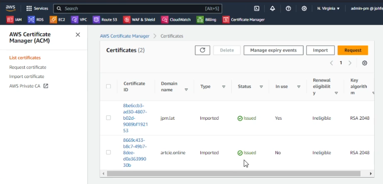Focus the top Search field
383x184 pixels.
click(x=137, y=8)
